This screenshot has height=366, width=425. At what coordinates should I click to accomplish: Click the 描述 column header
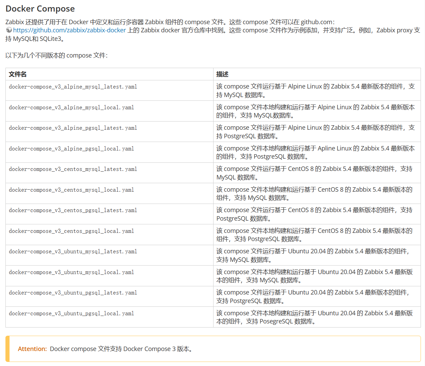[x=222, y=74]
